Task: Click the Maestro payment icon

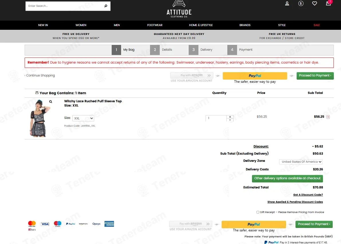Action: [58, 224]
